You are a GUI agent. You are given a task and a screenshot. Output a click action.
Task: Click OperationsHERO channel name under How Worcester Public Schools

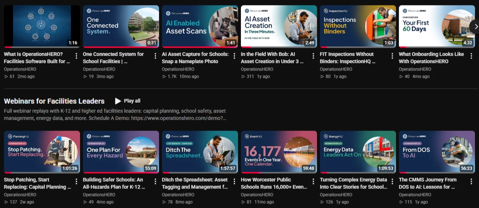tap(257, 195)
